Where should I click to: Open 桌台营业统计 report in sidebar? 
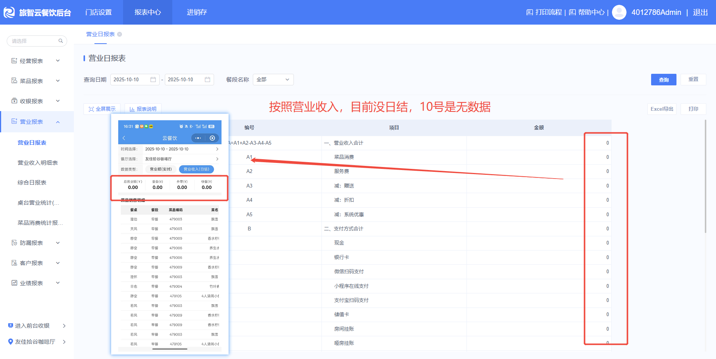click(x=38, y=203)
